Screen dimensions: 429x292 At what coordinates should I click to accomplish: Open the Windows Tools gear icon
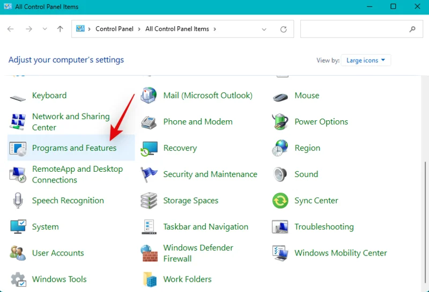[x=18, y=280]
